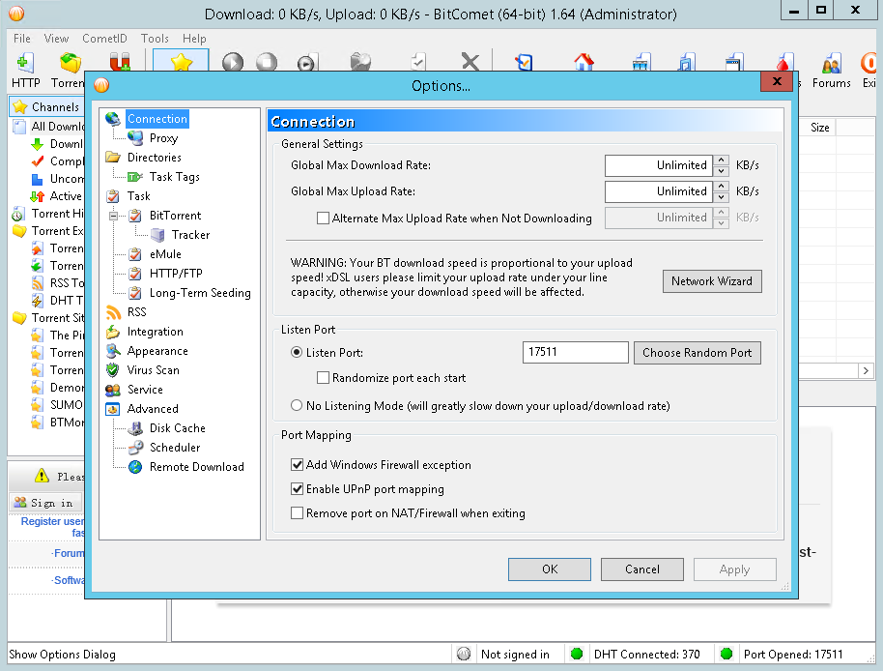Click the Torrent toolbar icon
Image resolution: width=883 pixels, height=671 pixels.
71,62
